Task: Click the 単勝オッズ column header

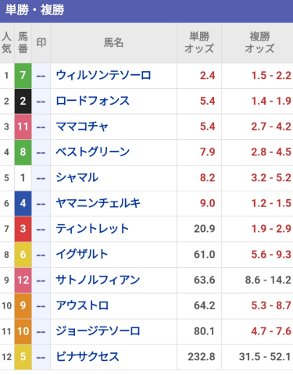Action: (x=199, y=43)
